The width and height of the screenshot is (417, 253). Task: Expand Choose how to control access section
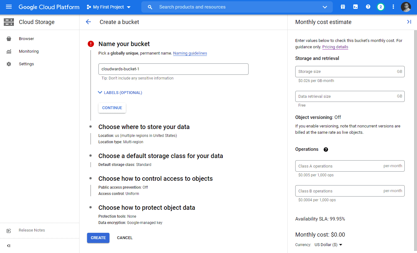156,179
